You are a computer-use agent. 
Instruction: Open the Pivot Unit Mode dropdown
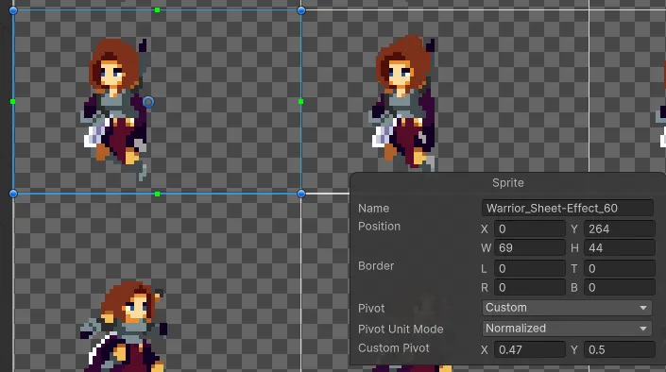567,329
